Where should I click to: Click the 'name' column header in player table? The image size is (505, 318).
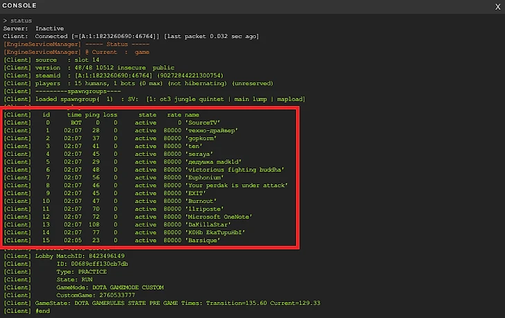192,114
